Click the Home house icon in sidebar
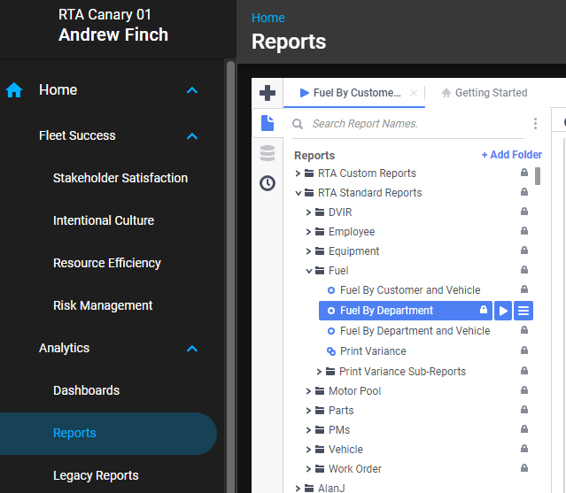566x493 pixels. point(14,90)
